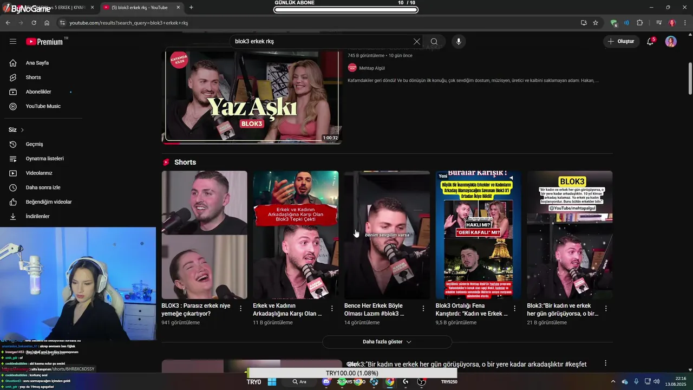Viewport: 693px width, 390px height.
Task: Open notifications bell with 5 badge
Action: click(650, 42)
